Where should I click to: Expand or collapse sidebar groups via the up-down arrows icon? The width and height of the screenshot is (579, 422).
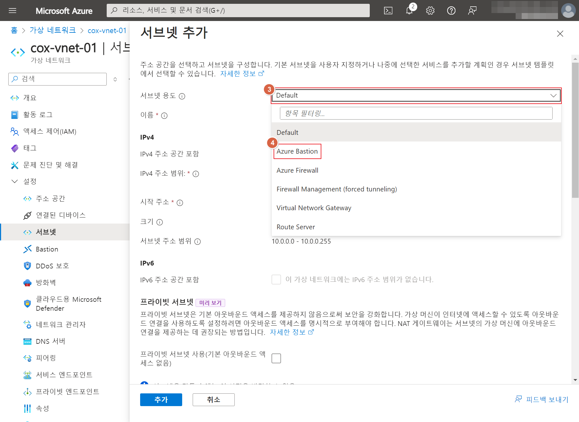pos(115,79)
